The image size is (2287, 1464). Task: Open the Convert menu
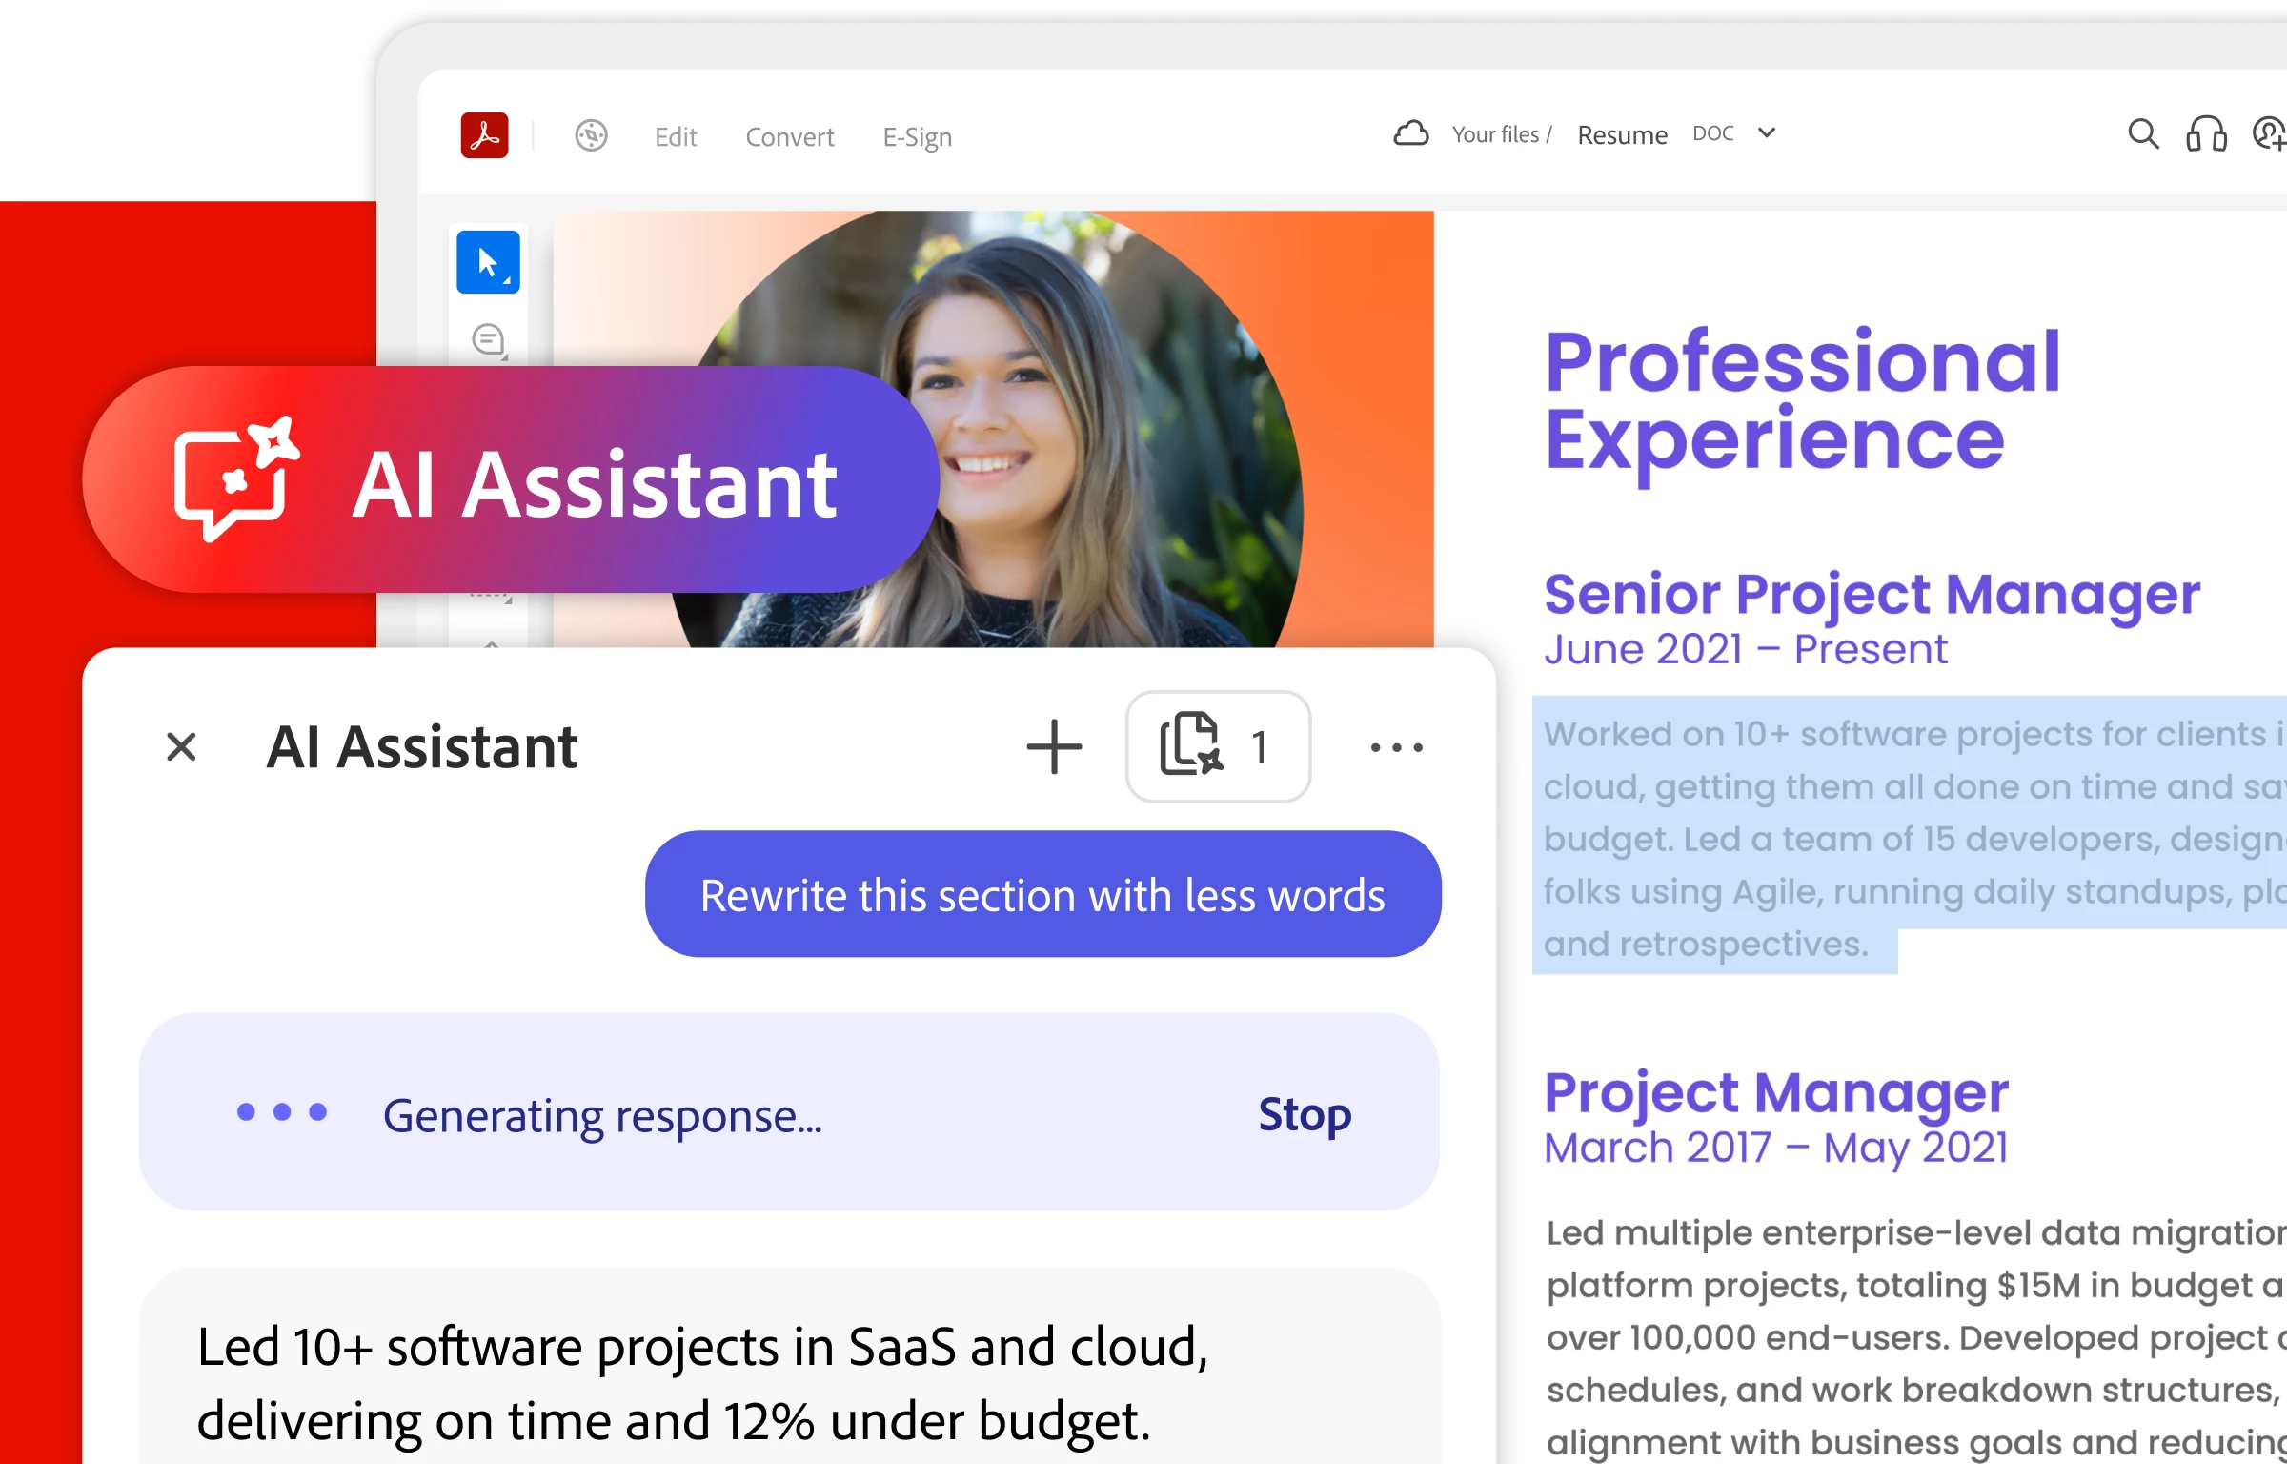[x=789, y=137]
